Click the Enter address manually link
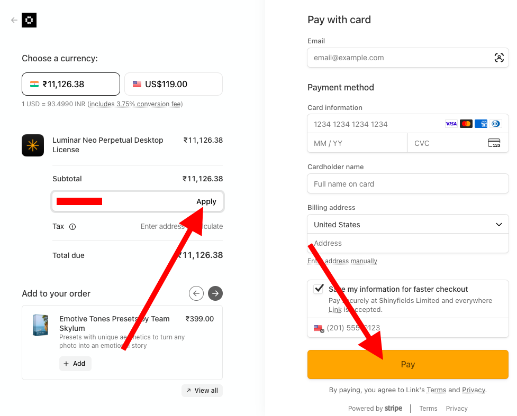The height and width of the screenshot is (416, 517). pos(342,261)
